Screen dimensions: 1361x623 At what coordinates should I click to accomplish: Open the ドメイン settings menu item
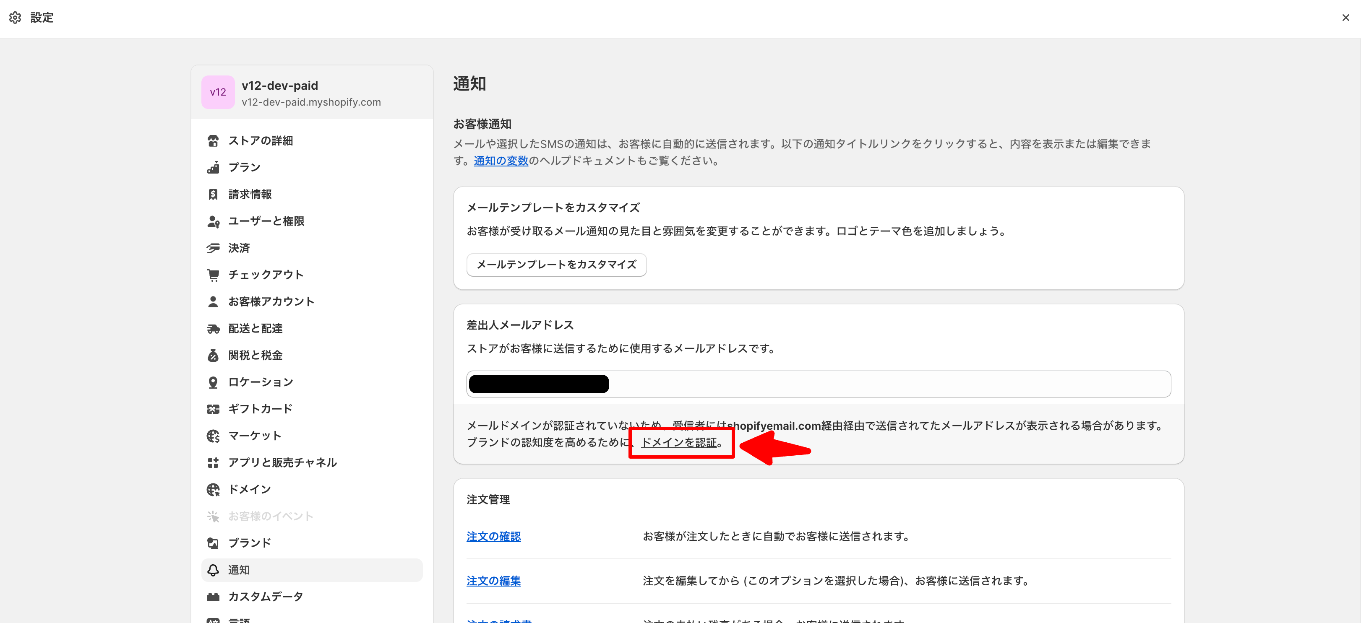249,489
